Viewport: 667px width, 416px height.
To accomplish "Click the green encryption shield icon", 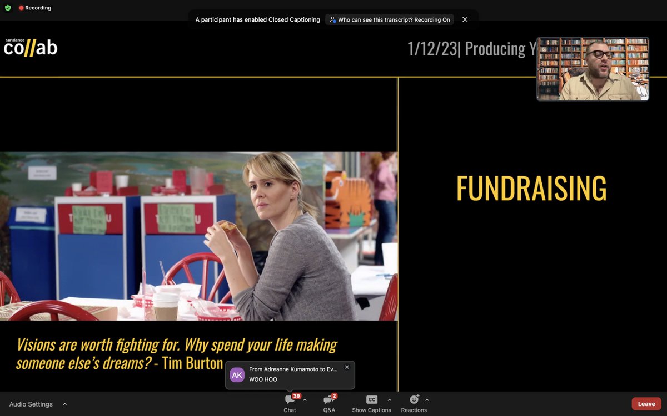I will tap(8, 8).
